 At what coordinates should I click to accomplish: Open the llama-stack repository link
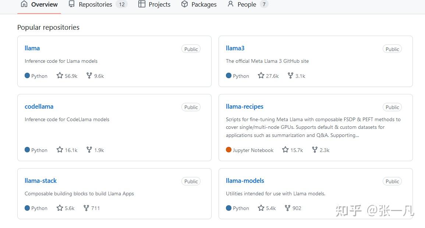point(40,181)
